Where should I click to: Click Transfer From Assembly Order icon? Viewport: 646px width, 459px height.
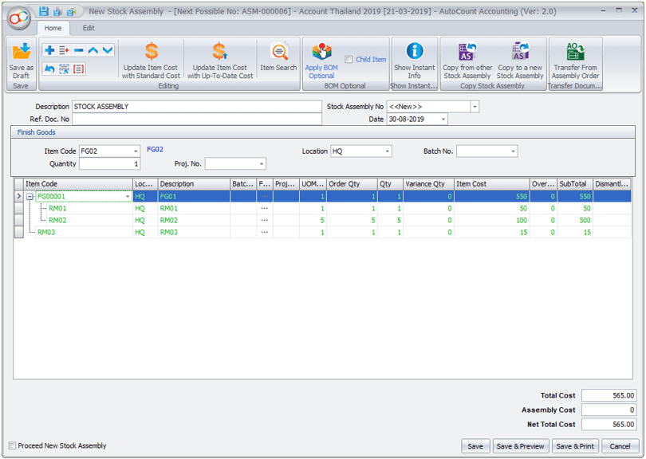pos(575,53)
